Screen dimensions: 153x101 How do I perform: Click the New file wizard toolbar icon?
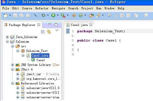tap(5, 15)
